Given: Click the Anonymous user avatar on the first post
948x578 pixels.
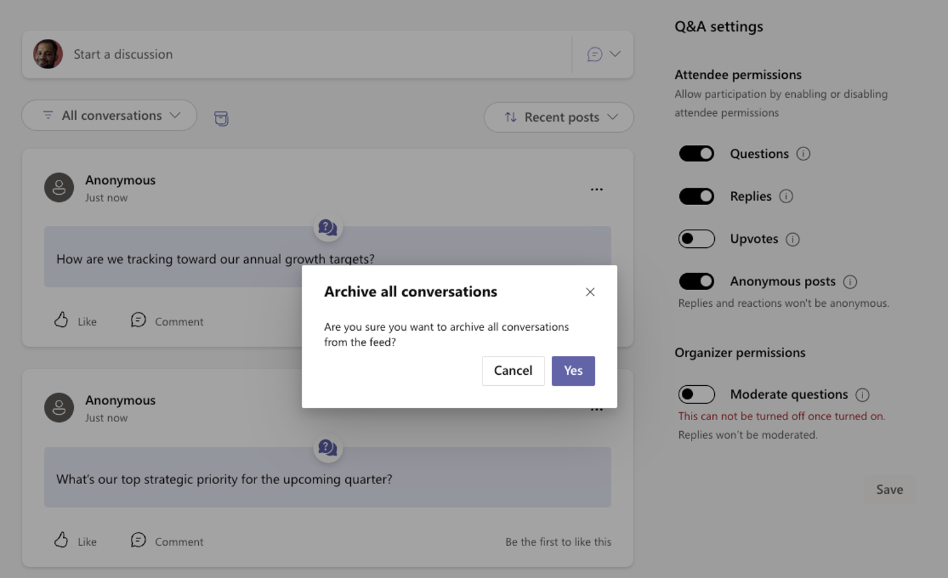Looking at the screenshot, I should coord(58,187).
